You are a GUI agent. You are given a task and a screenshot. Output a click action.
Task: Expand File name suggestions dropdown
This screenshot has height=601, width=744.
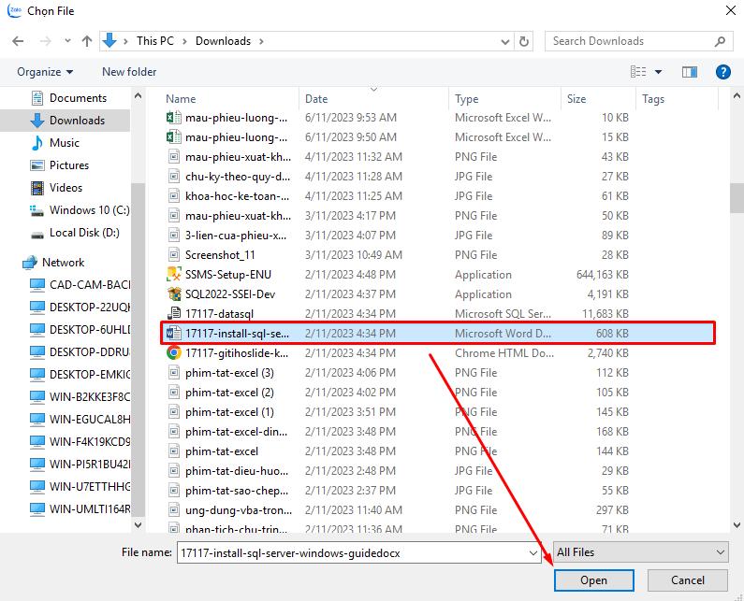pos(533,553)
